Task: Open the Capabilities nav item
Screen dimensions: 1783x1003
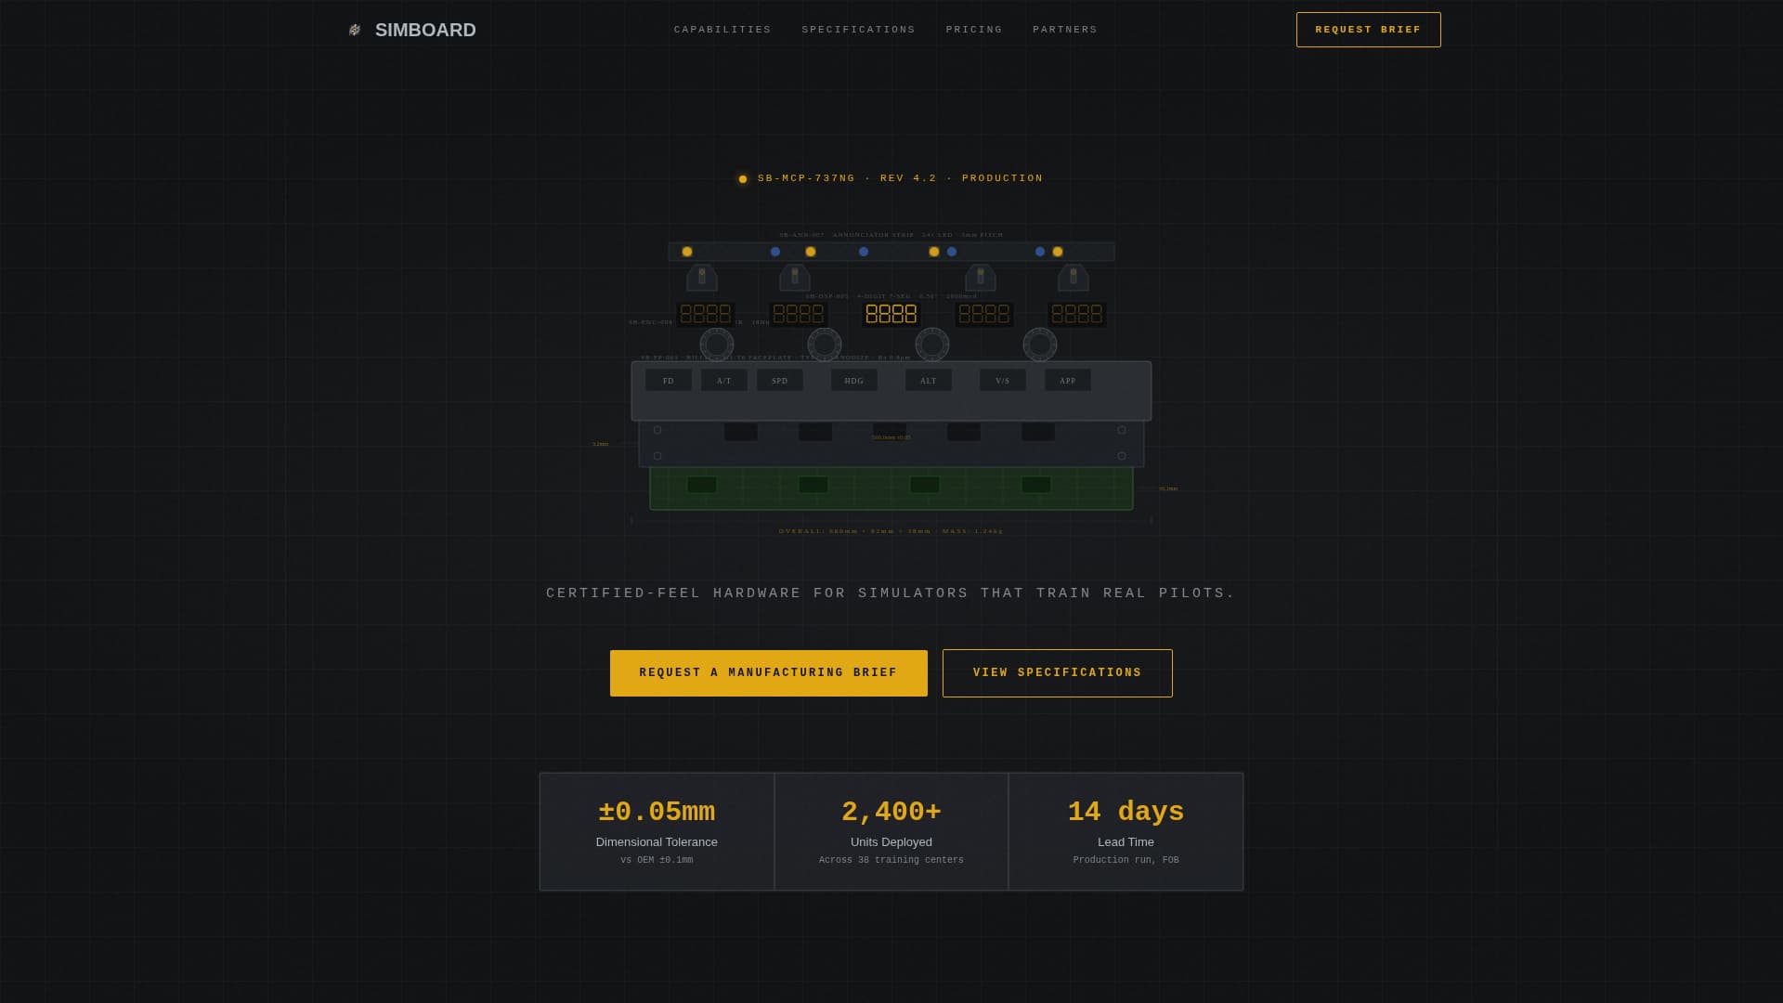Action: tap(722, 30)
